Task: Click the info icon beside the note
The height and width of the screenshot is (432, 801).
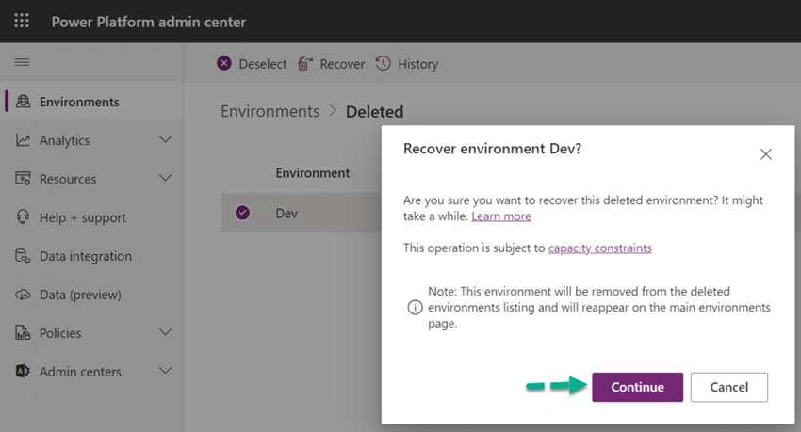Action: pos(415,307)
